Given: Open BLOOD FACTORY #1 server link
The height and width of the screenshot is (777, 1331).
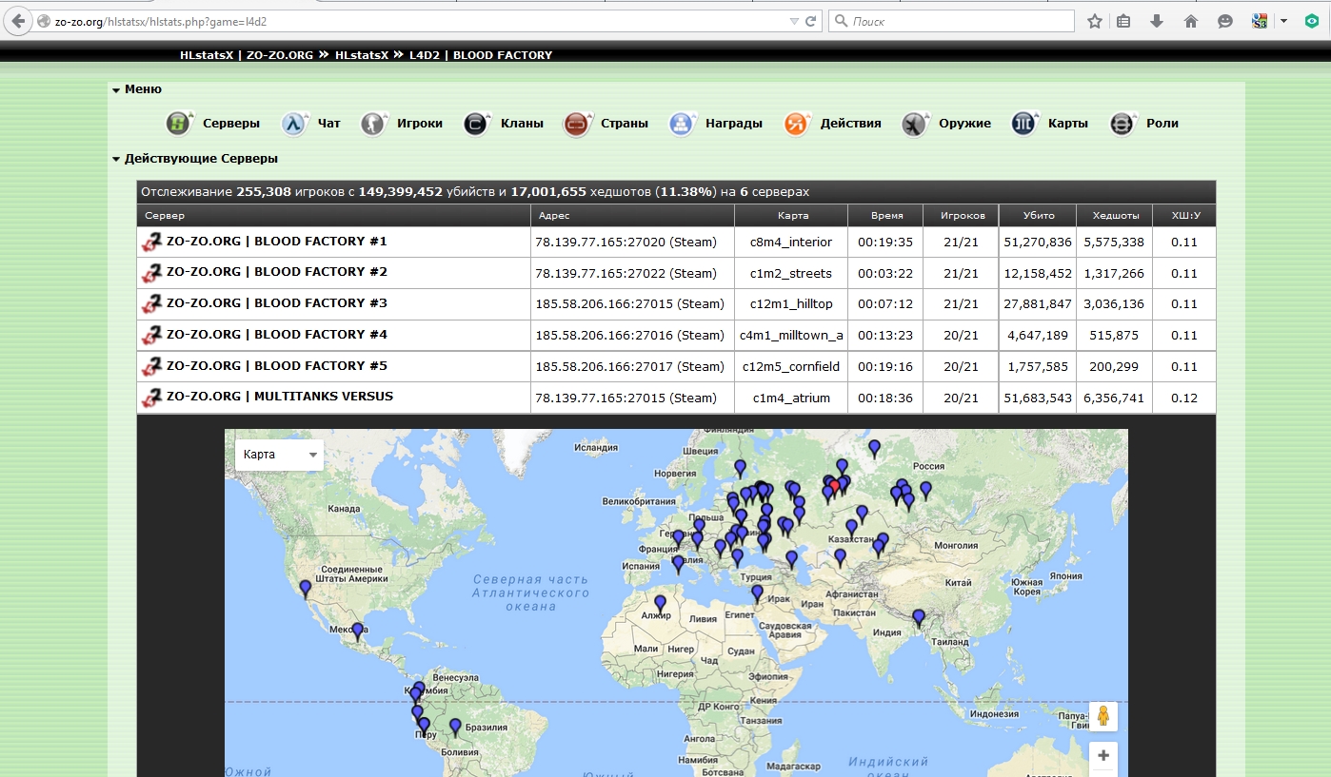Looking at the screenshot, I should [x=276, y=242].
